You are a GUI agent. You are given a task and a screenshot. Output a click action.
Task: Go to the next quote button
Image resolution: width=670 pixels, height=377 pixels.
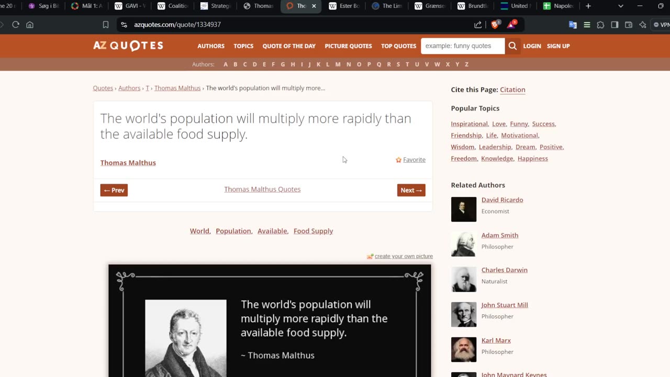(411, 190)
